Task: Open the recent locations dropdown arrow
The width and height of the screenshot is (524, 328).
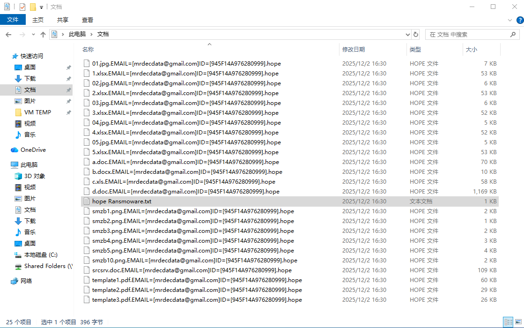Action: (x=33, y=35)
